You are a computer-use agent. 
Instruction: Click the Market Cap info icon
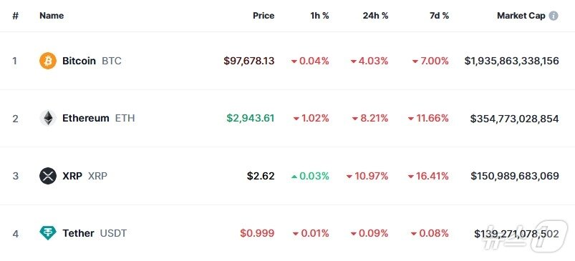pyautogui.click(x=554, y=16)
